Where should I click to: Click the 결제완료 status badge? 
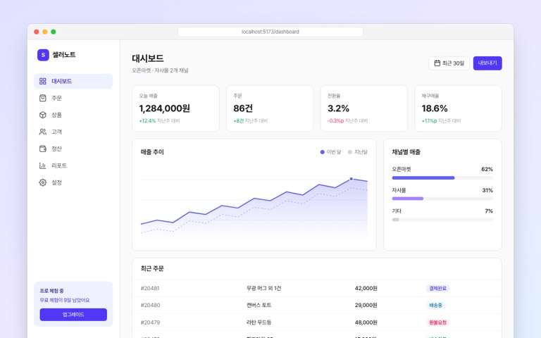point(438,288)
